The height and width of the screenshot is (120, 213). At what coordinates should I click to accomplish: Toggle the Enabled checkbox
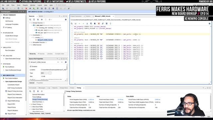[31, 67]
